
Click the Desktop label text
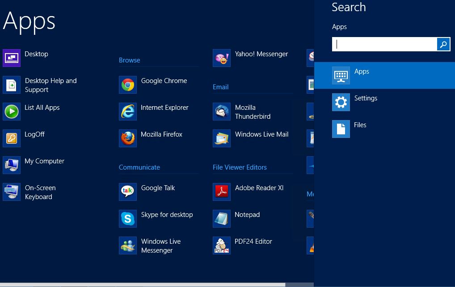[x=36, y=54]
